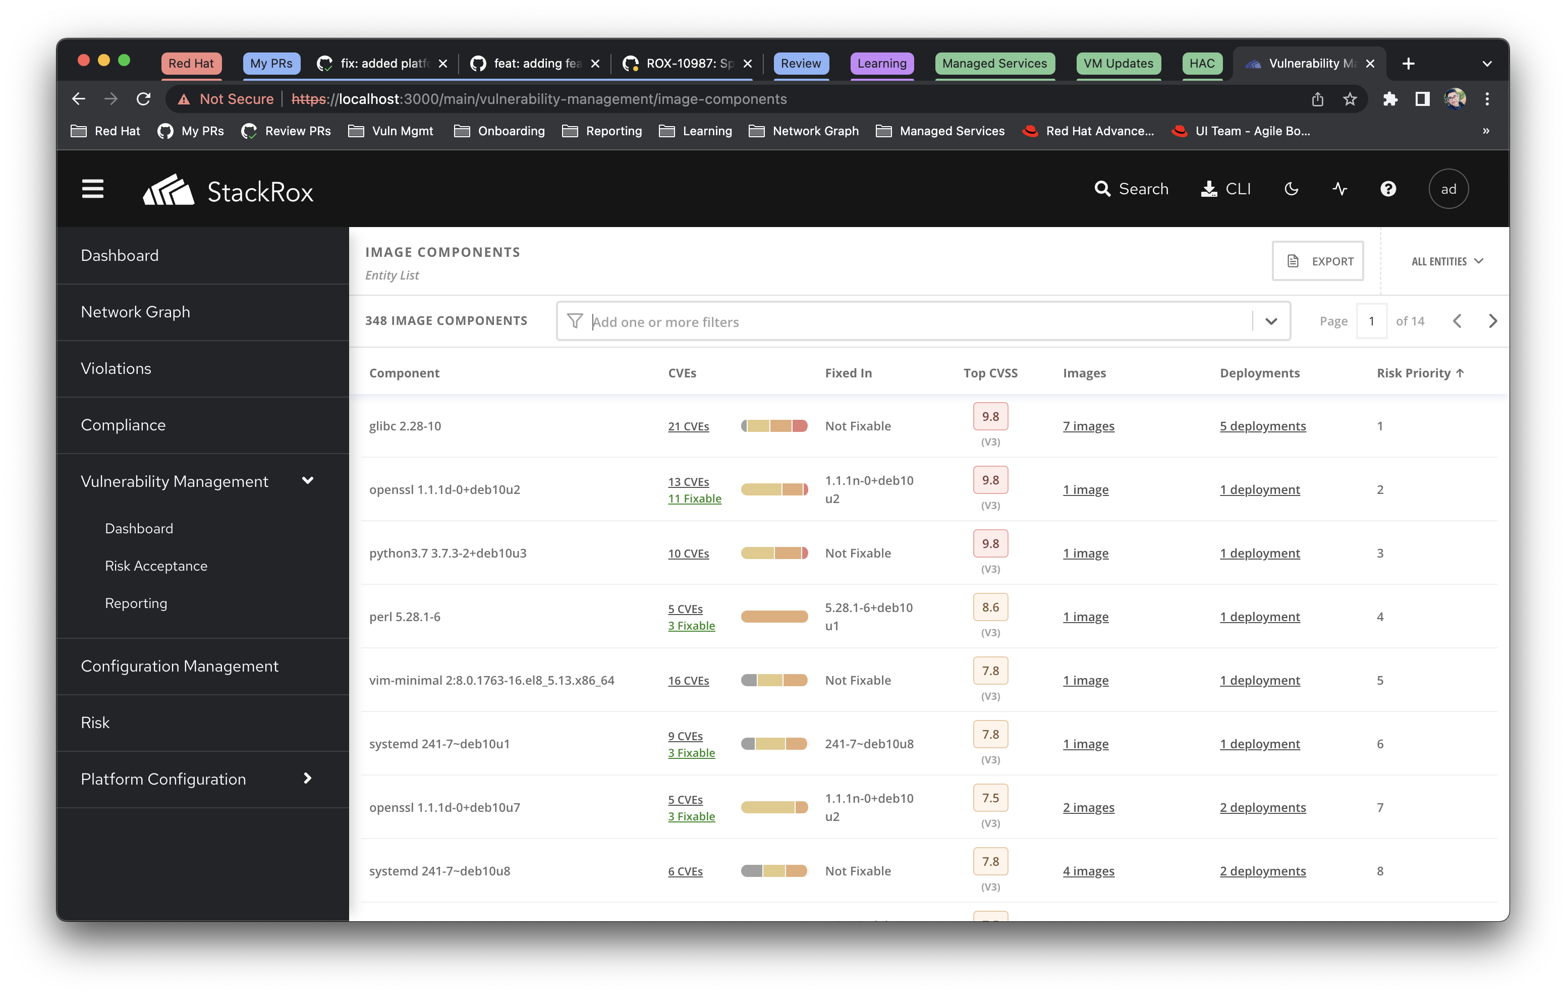The height and width of the screenshot is (996, 1566).
Task: Click the EXPORT button
Action: click(x=1318, y=261)
